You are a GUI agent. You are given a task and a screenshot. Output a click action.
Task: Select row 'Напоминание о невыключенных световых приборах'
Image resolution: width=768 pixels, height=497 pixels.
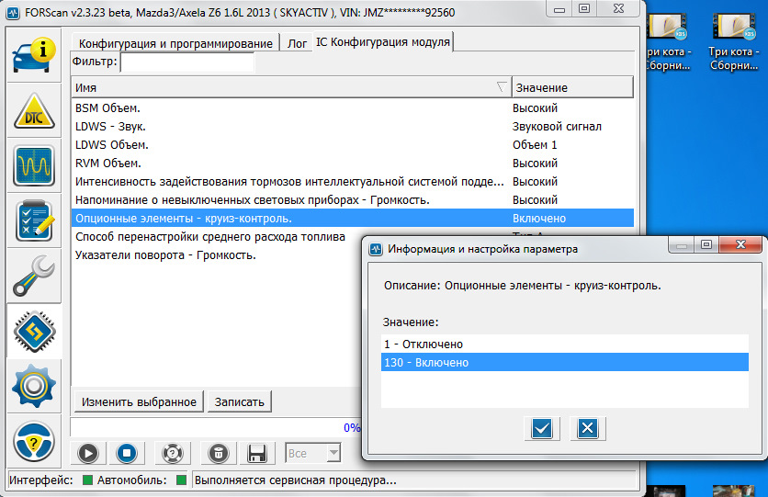pyautogui.click(x=352, y=199)
